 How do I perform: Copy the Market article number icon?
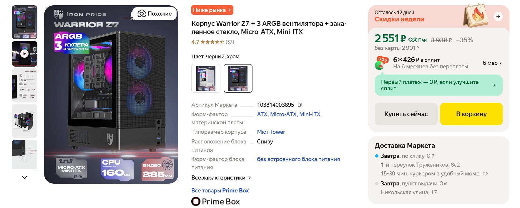pyautogui.click(x=300, y=105)
